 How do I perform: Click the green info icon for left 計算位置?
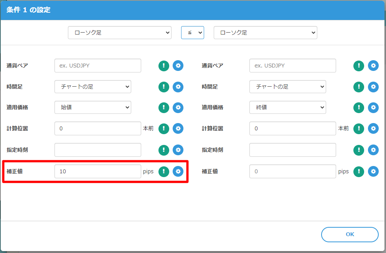(x=164, y=128)
